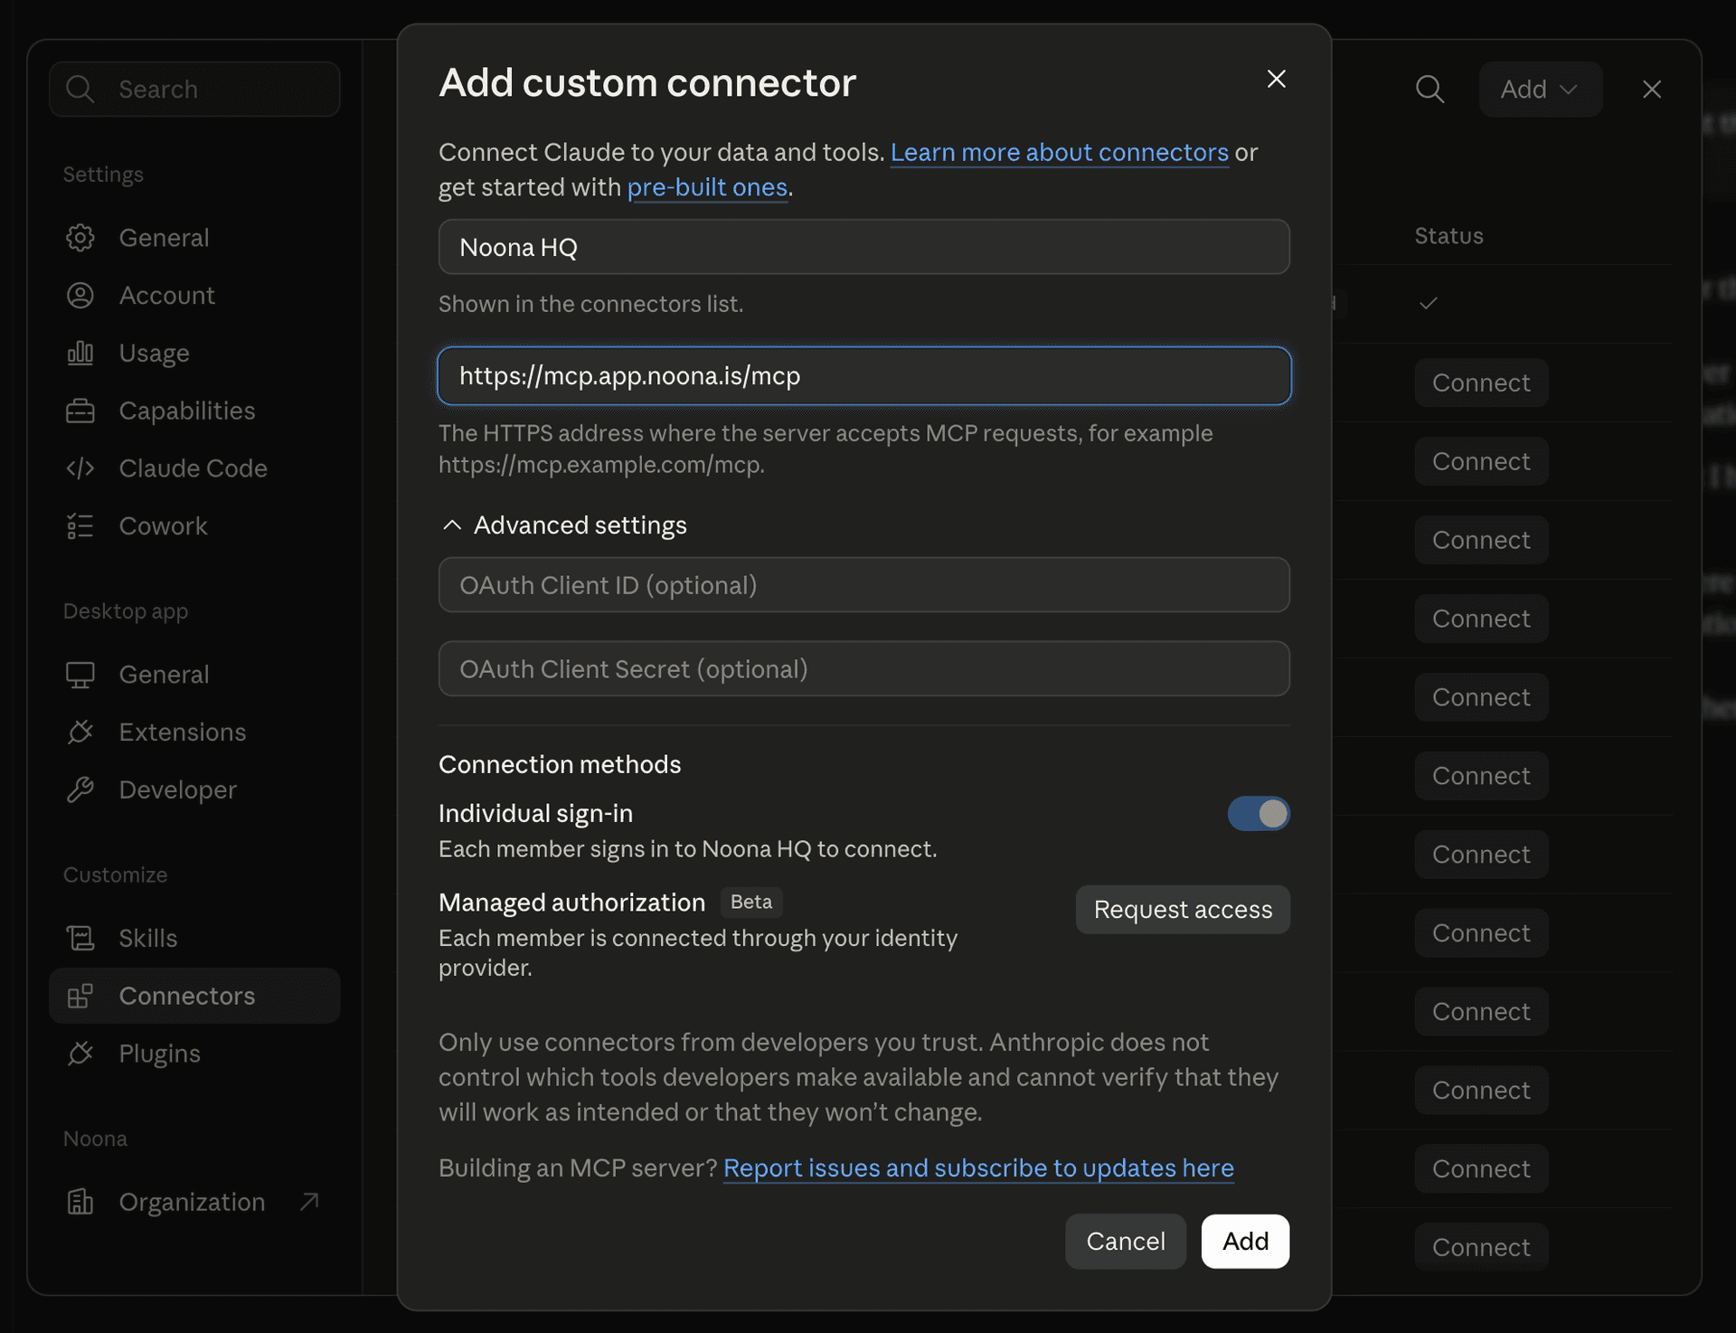Click the Add custom connector title
The height and width of the screenshot is (1333, 1736).
[647, 82]
